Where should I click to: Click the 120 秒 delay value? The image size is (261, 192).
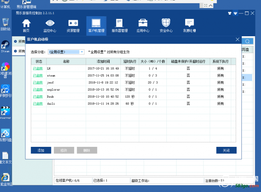click(x=130, y=96)
